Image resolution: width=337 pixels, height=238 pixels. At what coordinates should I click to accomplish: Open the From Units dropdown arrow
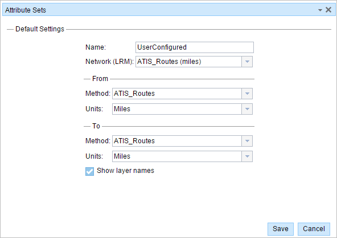click(247, 109)
